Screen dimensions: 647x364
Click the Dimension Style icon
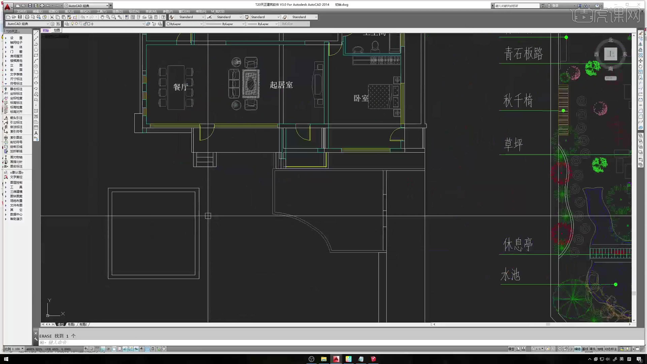pyautogui.click(x=209, y=17)
